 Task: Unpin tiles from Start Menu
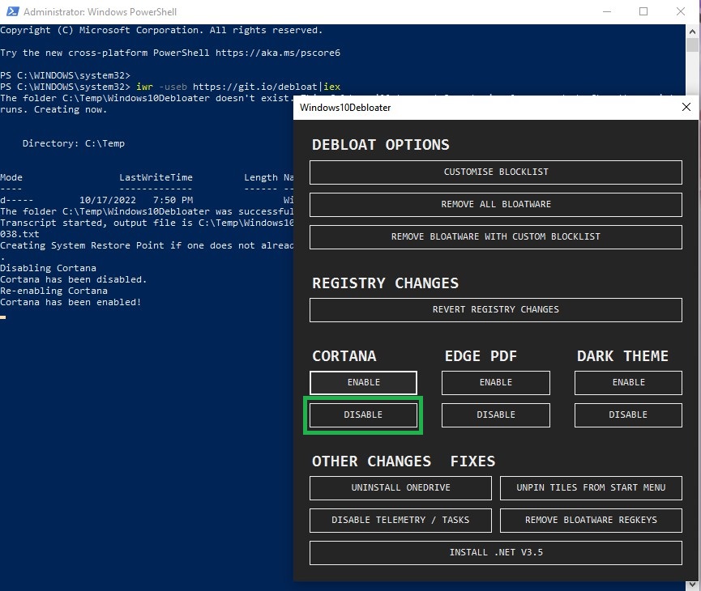click(x=591, y=487)
